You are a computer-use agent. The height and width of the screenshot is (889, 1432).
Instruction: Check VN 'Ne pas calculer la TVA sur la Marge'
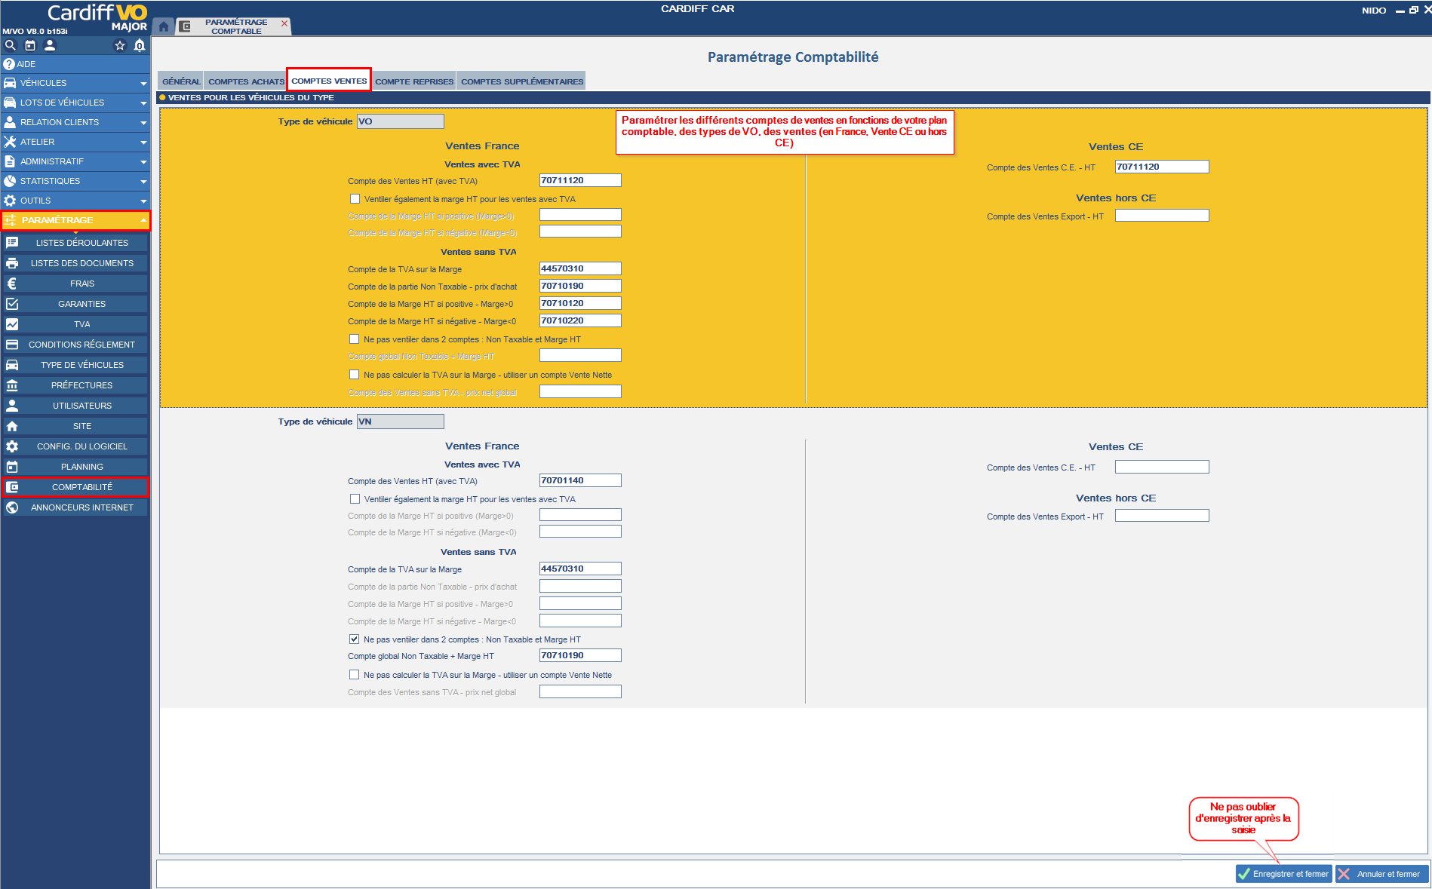coord(355,675)
